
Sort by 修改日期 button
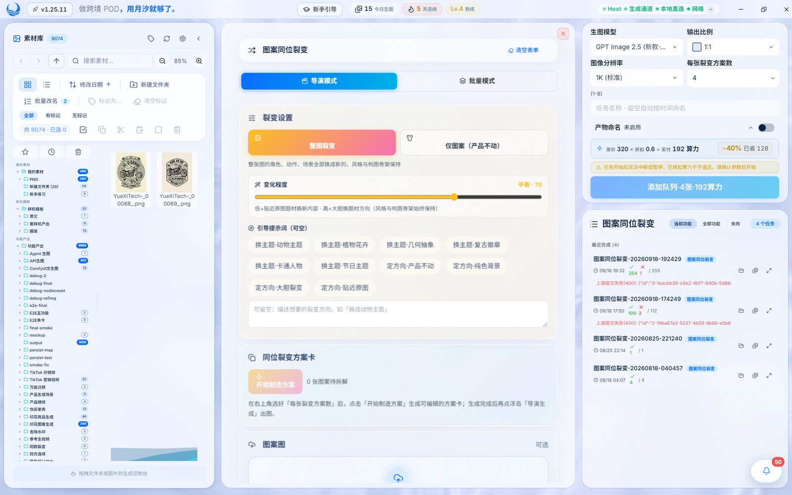(90, 85)
